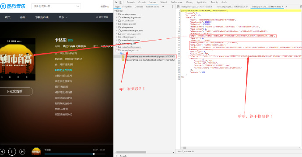The width and height of the screenshot is (302, 157).
Task: Click the search magnifier icon in Kugou
Action: 78,6
